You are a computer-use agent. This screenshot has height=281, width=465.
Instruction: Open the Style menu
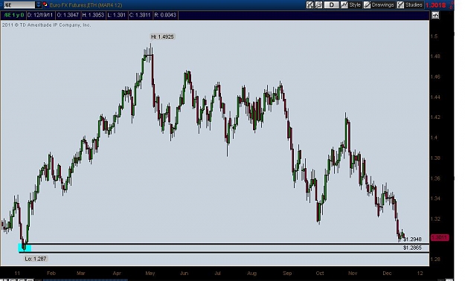pos(351,4)
